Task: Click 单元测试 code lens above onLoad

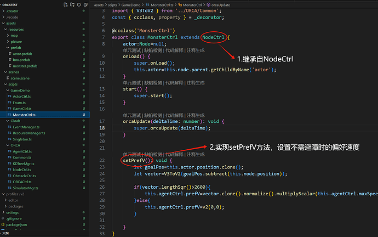Action: click(x=132, y=50)
